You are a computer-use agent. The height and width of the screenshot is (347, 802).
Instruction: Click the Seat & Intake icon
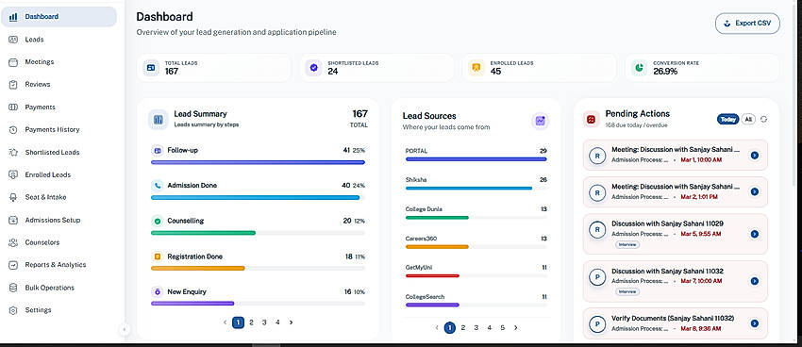pyautogui.click(x=14, y=197)
